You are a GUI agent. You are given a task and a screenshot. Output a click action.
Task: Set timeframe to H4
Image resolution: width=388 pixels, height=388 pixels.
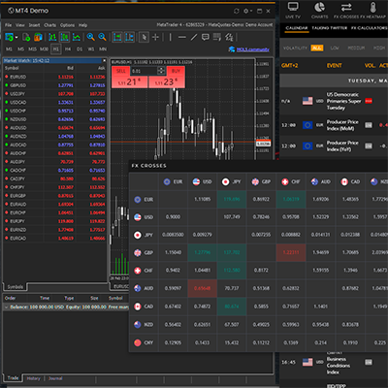68,49
